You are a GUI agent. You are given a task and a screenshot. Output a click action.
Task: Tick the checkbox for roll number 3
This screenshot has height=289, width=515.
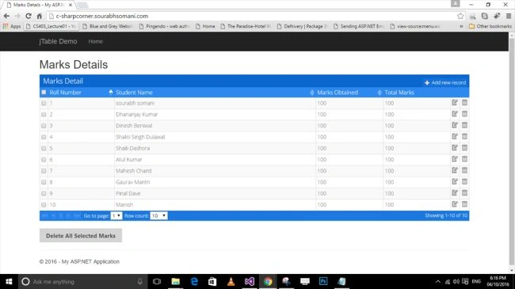(x=44, y=125)
